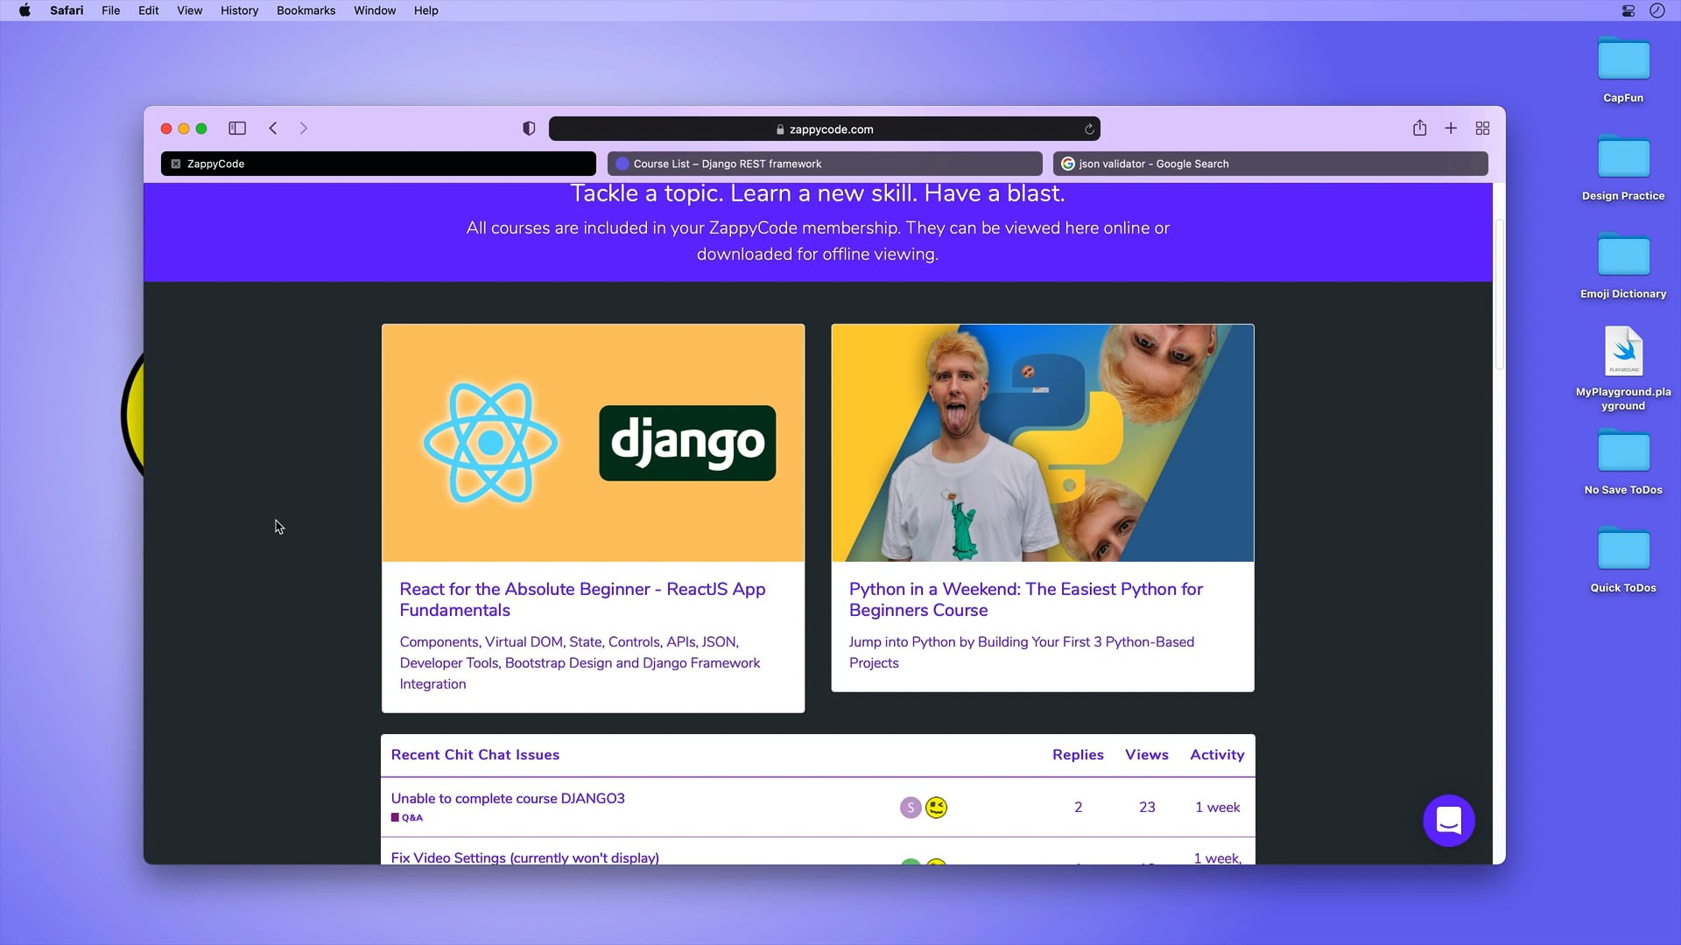Open the Fix Video Settings topic
Screen dimensions: 1681x945
524,857
